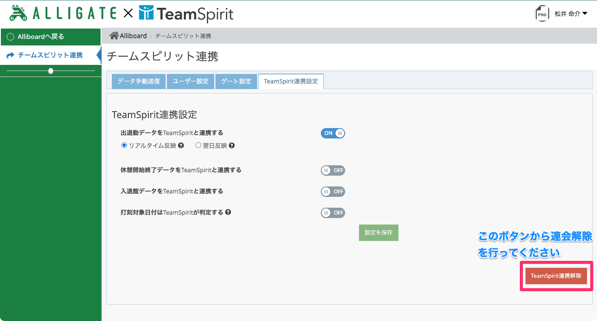Viewport: 597px width, 321px height.
Task: Click 打刻対象日付はTeamSpiritが判定する label
Action: pyautogui.click(x=172, y=212)
